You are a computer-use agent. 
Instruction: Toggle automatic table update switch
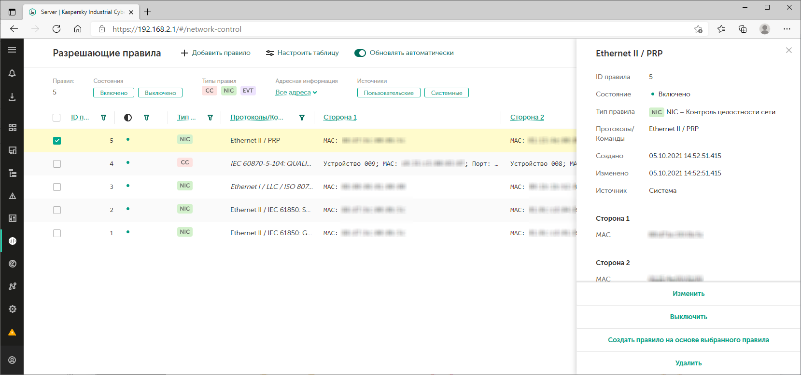pyautogui.click(x=360, y=53)
